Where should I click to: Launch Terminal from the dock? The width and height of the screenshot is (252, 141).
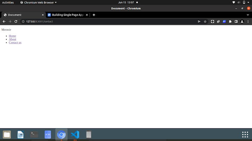(x=34, y=134)
